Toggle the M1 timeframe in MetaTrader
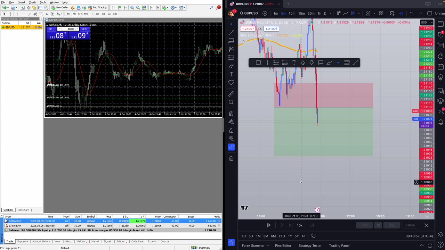This screenshot has width=445, height=250. click(68, 14)
